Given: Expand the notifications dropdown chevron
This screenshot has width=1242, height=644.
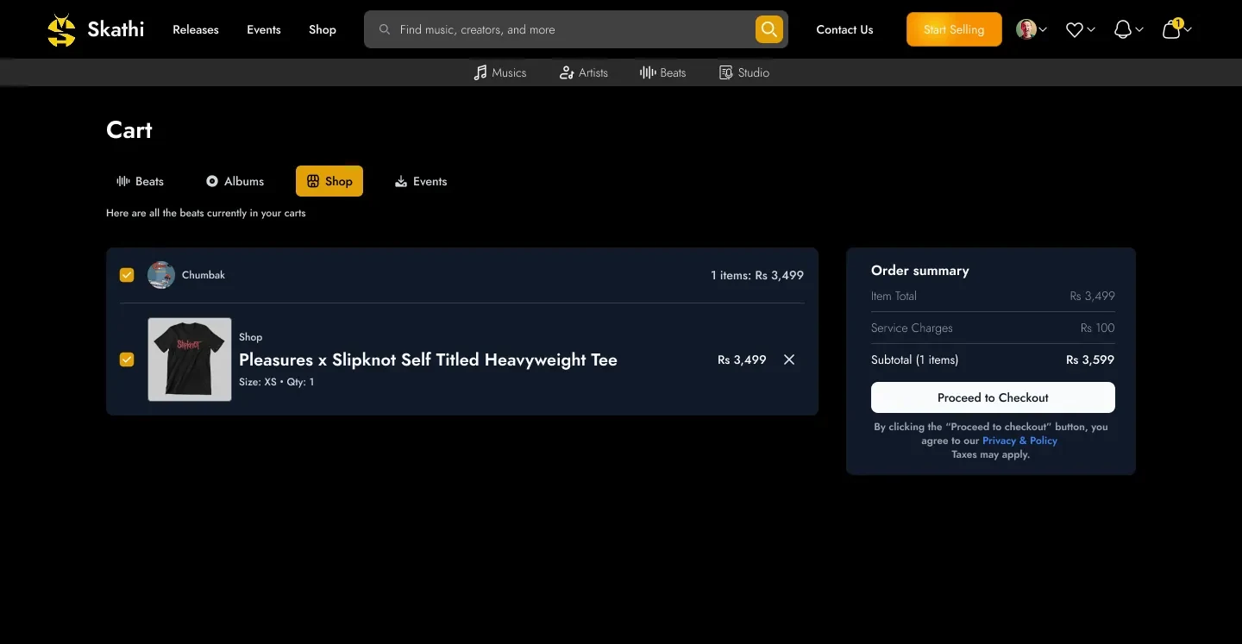Looking at the screenshot, I should pyautogui.click(x=1139, y=30).
